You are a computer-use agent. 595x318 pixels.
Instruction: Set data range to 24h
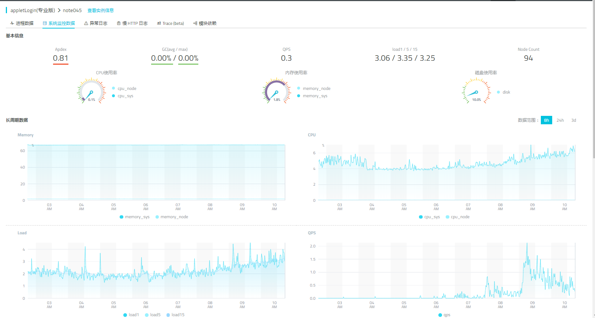560,120
